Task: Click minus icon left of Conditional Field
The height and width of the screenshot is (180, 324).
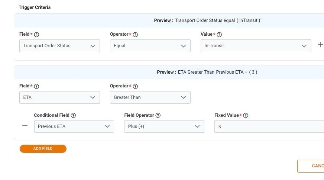Action: [x=25, y=126]
